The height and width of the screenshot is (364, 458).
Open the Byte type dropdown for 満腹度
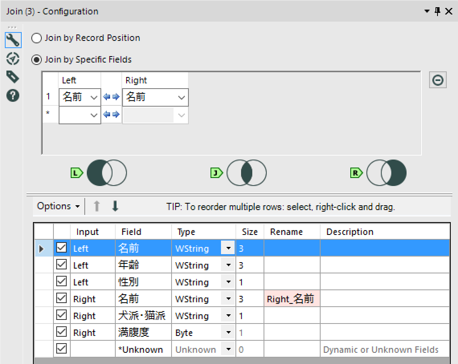(227, 332)
